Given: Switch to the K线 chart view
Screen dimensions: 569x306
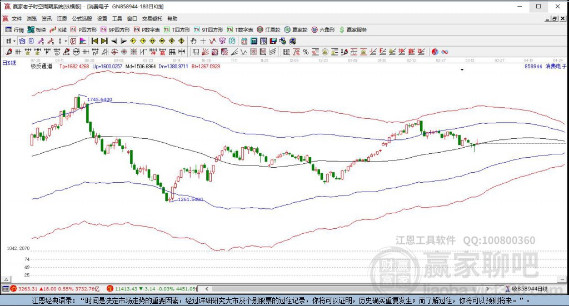Looking at the screenshot, I should pos(58,30).
